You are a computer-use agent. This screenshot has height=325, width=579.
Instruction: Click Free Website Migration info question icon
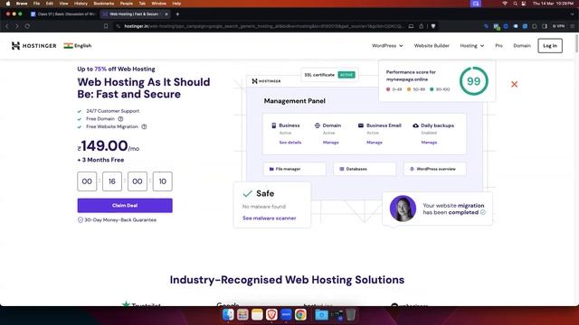(x=144, y=126)
